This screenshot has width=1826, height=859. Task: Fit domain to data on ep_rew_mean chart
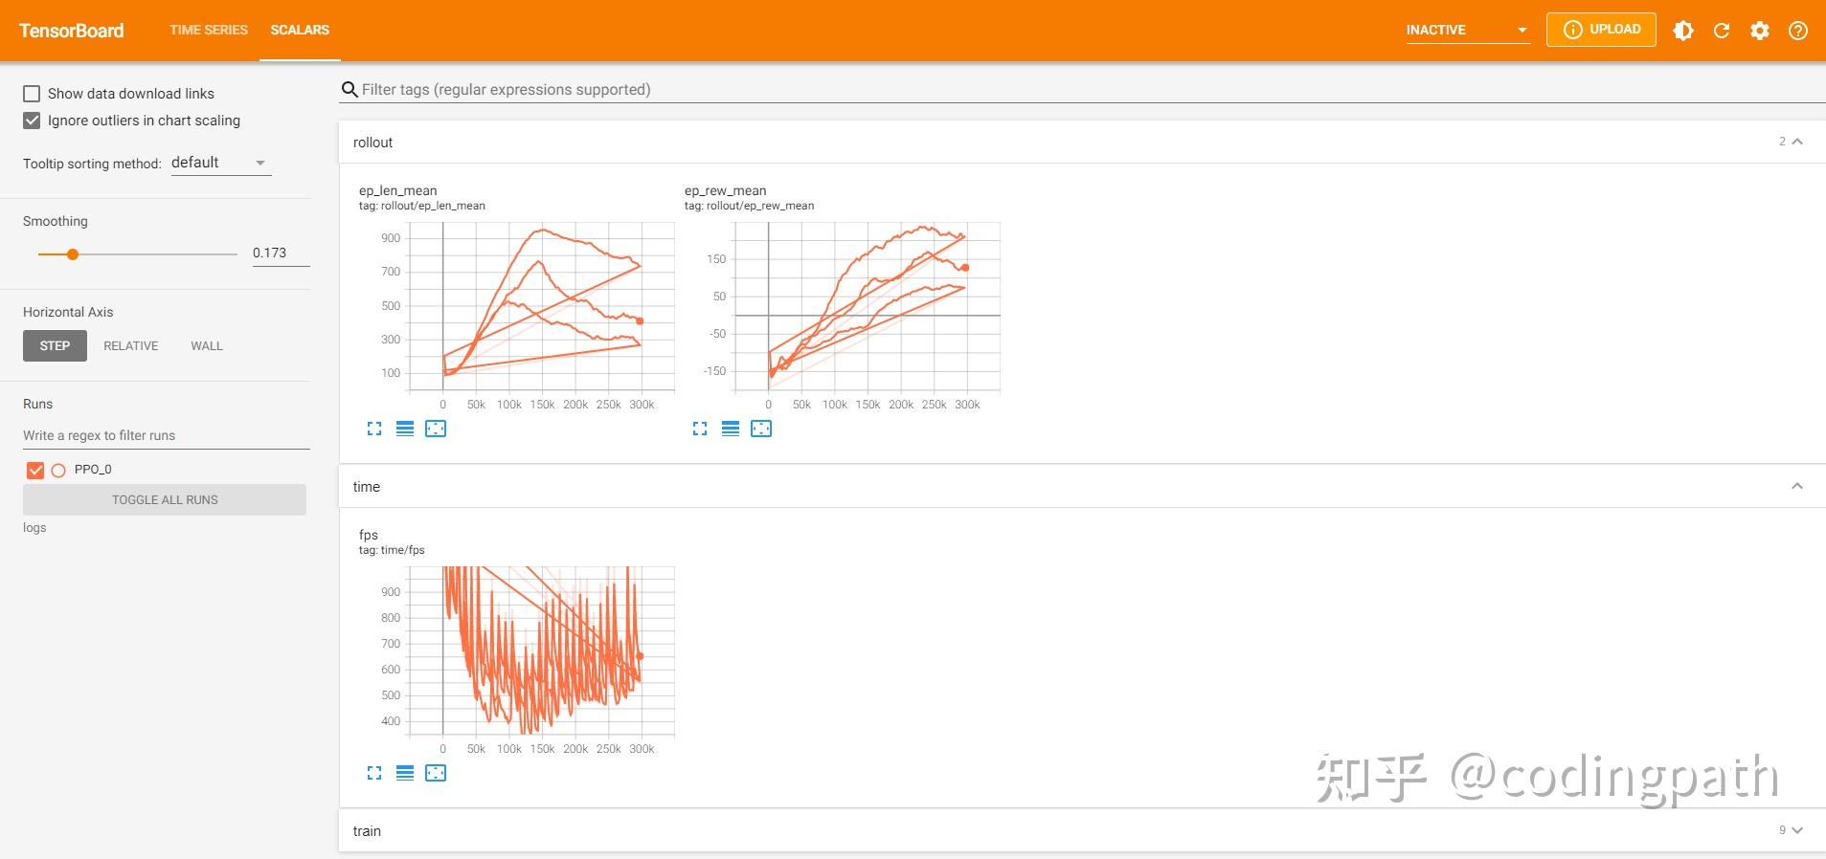tap(761, 429)
